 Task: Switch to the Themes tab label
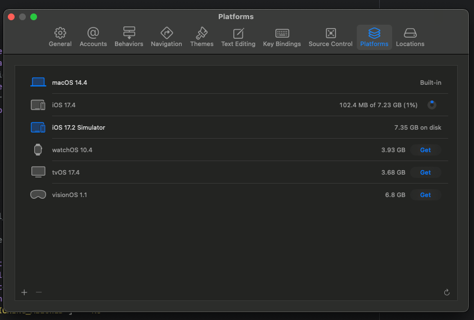tap(201, 44)
